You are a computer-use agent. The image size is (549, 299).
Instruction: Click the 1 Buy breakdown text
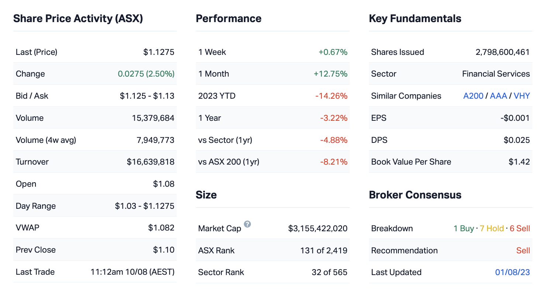pyautogui.click(x=463, y=229)
